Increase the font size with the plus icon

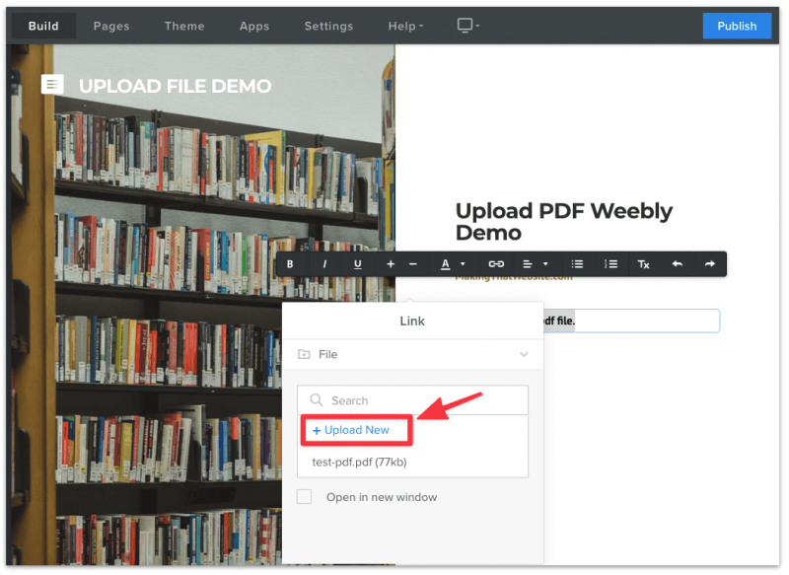tap(391, 264)
